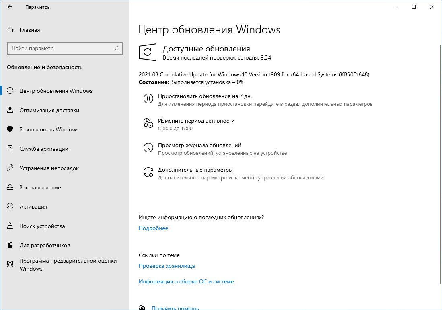Click the Активация checkmark icon
This screenshot has height=310, width=442.
10,207
